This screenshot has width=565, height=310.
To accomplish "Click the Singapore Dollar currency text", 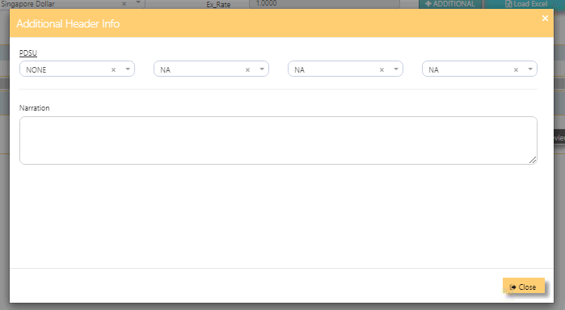I will coord(27,4).
